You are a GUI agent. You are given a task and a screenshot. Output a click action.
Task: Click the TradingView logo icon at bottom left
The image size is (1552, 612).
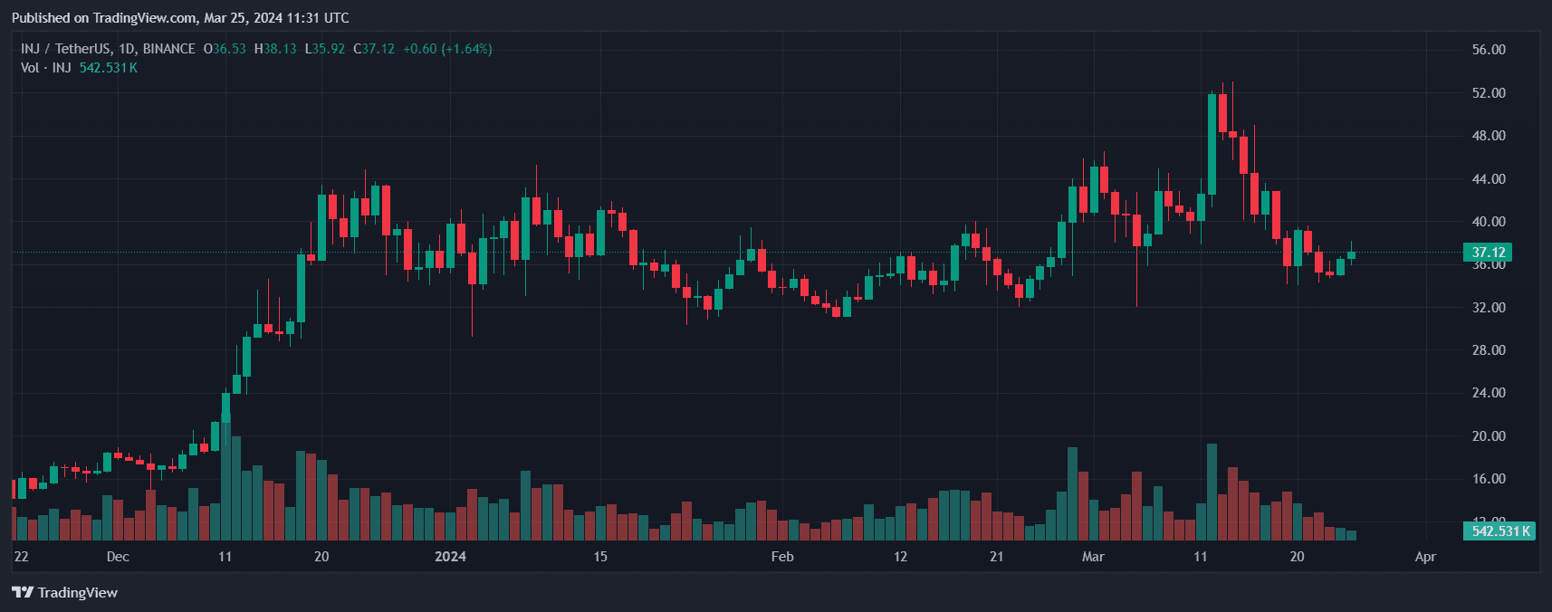coord(22,592)
